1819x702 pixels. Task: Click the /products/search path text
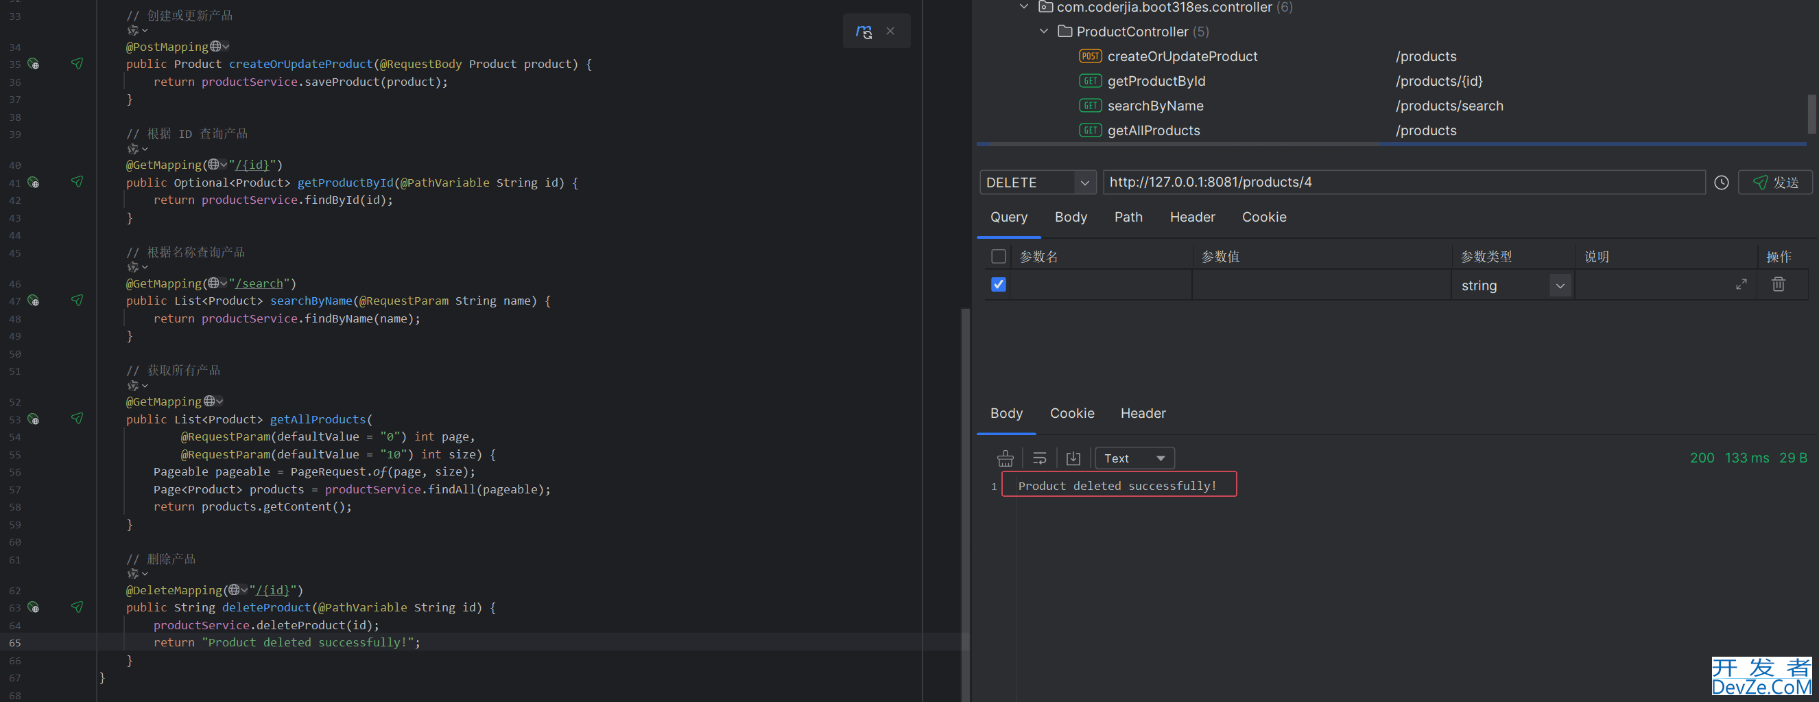[x=1449, y=106]
